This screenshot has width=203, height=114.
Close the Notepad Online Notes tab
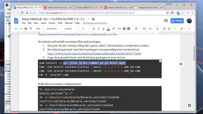pos(161,8)
